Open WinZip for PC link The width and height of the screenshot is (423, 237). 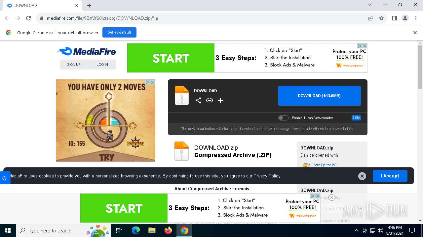pyautogui.click(x=325, y=165)
